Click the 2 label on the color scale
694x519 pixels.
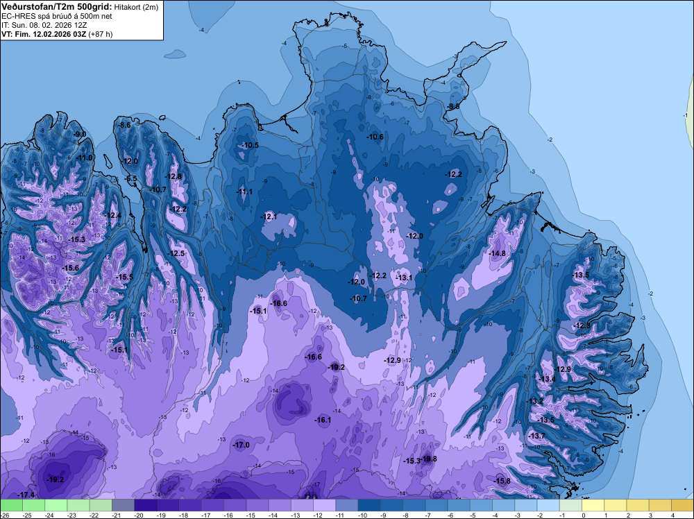tap(629, 515)
